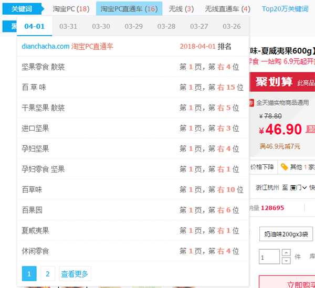Go to results page 2

click(x=48, y=273)
